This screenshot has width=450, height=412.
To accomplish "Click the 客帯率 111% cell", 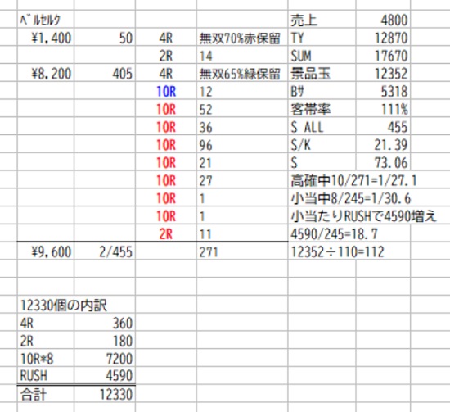I will 383,109.
